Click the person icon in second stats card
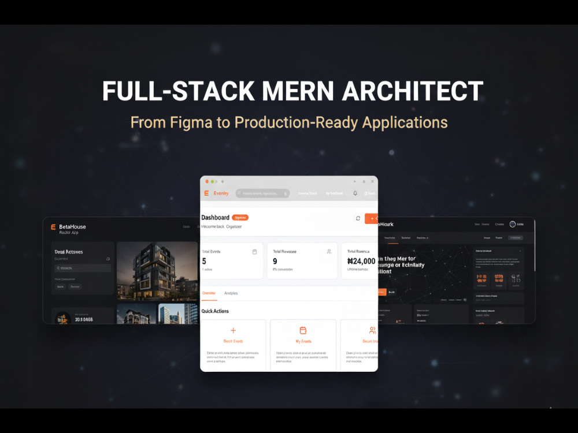The width and height of the screenshot is (578, 433). [329, 252]
